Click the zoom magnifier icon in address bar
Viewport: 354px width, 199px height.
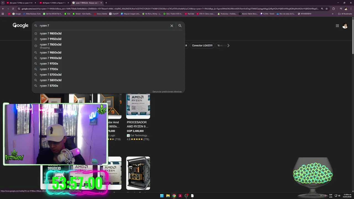click(322, 9)
